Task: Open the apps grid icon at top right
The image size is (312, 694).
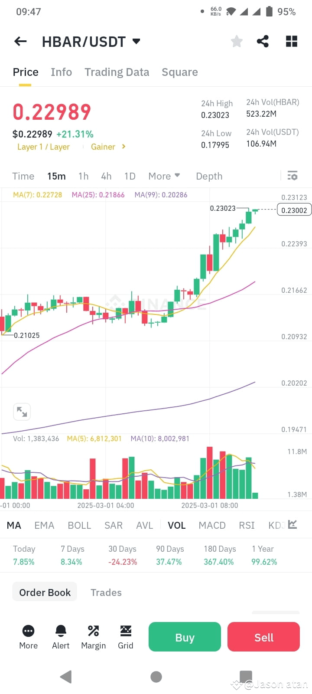Action: tap(291, 41)
